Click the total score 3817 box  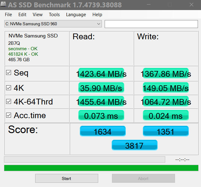coord(134,145)
